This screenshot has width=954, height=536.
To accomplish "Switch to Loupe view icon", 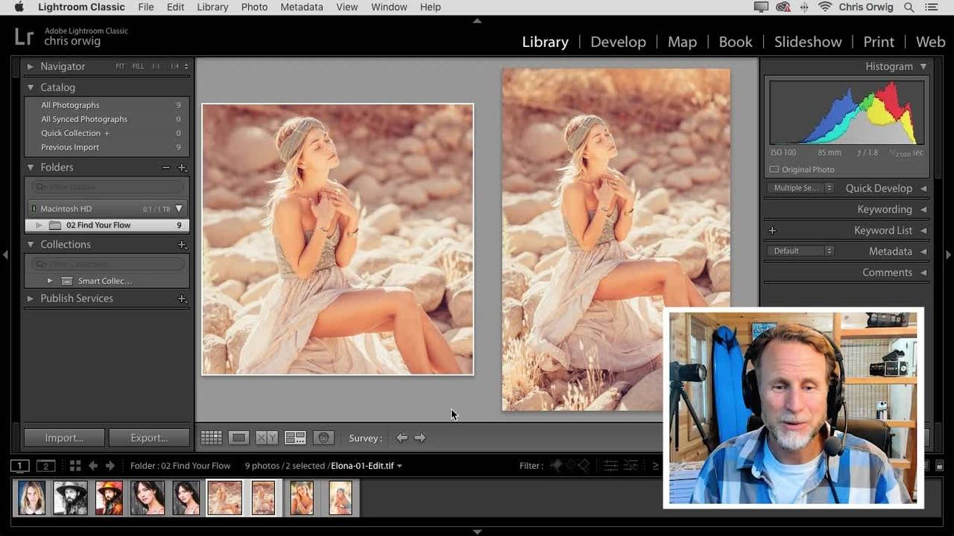I will coord(238,438).
